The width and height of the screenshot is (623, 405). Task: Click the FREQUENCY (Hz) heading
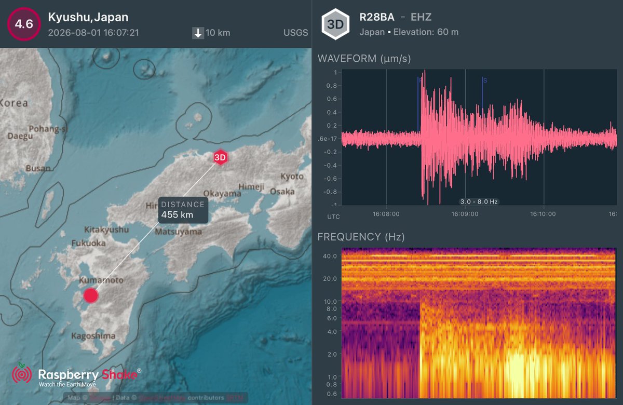point(361,237)
